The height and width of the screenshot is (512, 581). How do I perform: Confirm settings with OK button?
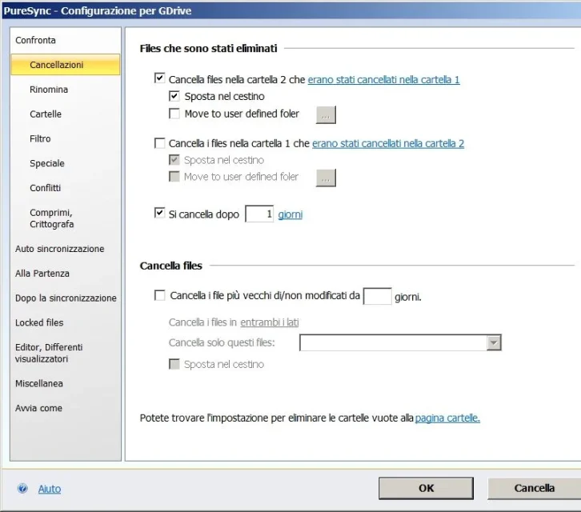pos(426,488)
